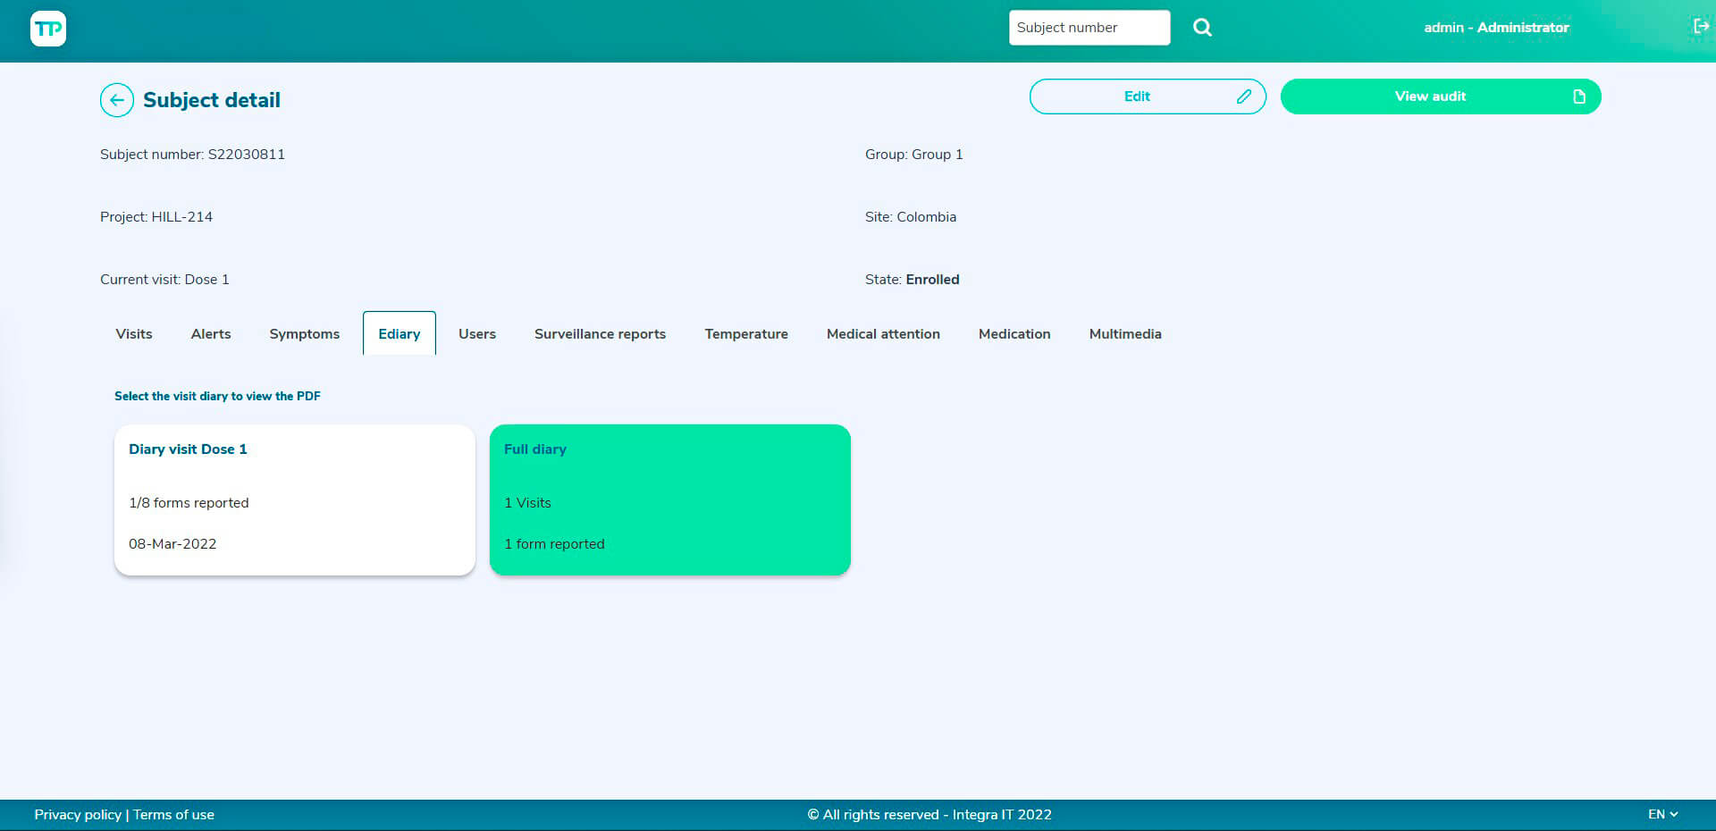Viewport: 1716px width, 831px height.
Task: Switch to the Visits tab
Action: [134, 334]
